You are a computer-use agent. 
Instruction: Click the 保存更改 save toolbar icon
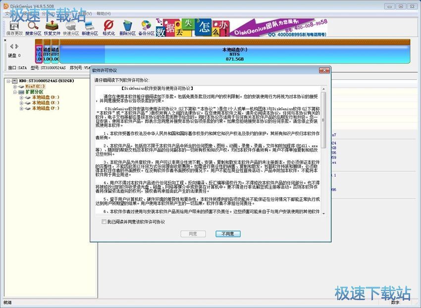14,28
